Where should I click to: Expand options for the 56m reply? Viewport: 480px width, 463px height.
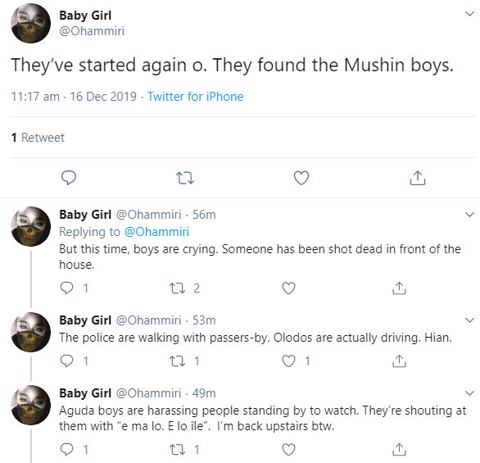[469, 215]
